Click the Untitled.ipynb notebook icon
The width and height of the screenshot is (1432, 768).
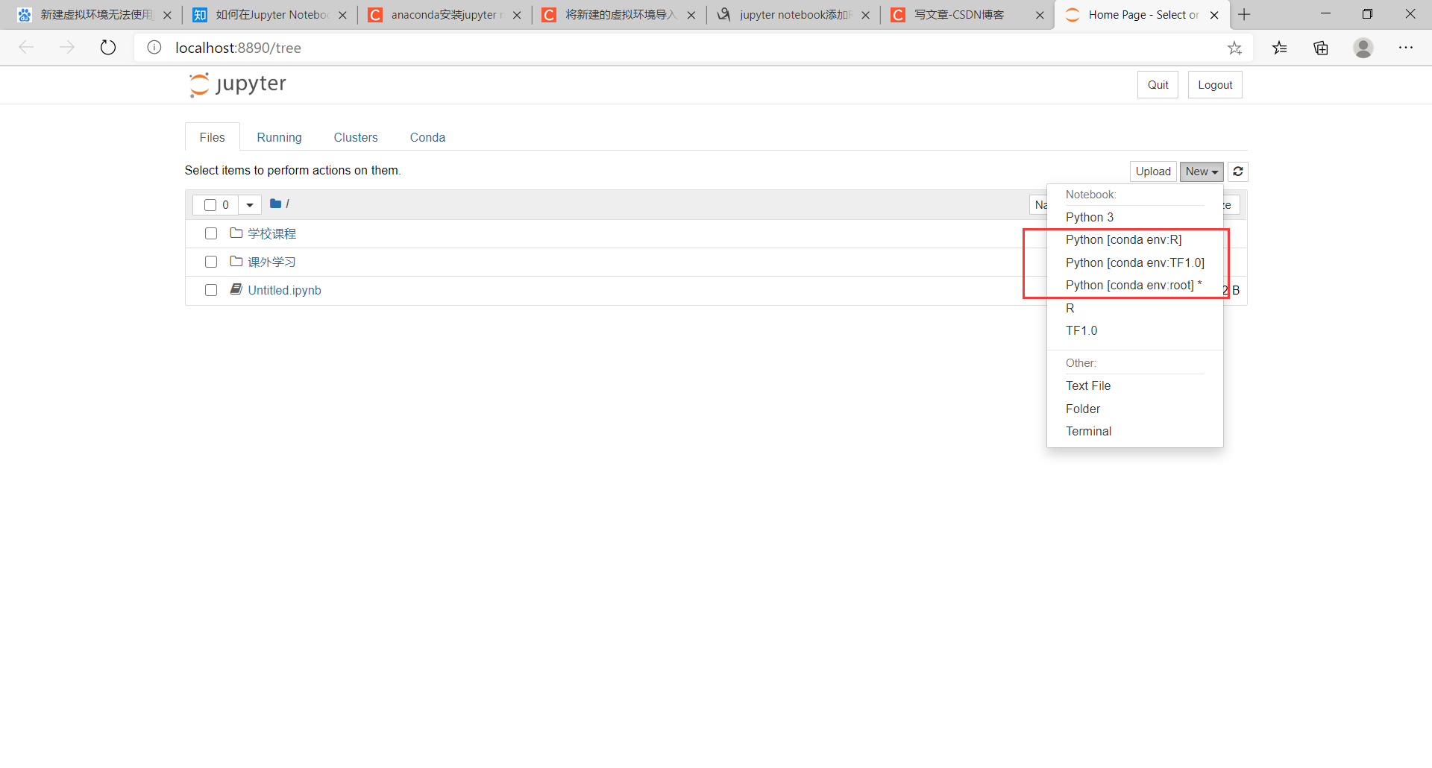pos(236,289)
